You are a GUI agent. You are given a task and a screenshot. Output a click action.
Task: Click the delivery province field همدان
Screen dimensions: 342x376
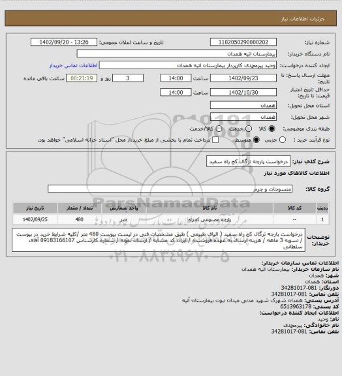[243, 105]
